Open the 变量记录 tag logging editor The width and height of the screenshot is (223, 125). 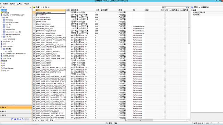point(16,115)
